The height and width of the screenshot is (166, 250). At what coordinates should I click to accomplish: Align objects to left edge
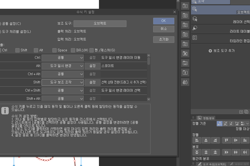197,141
